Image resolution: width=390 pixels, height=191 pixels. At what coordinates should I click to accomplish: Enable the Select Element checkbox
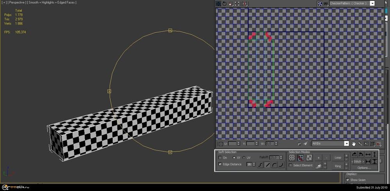[290, 165]
